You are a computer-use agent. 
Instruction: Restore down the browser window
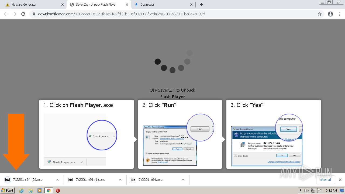(x=329, y=2)
